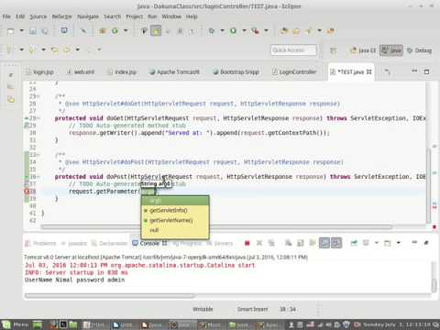Open the Run dropdown arrow beside green Run icon

pyautogui.click(x=126, y=30)
